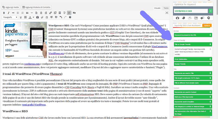Align text left
This screenshot has height=119, width=218.
point(37,13)
